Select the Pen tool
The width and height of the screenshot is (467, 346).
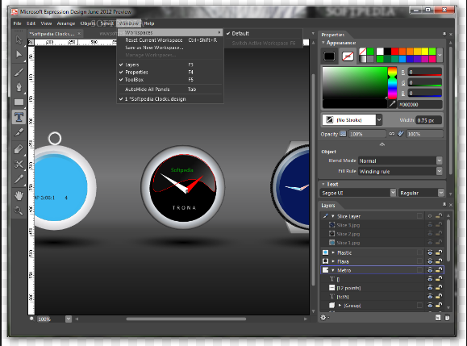tap(19, 87)
